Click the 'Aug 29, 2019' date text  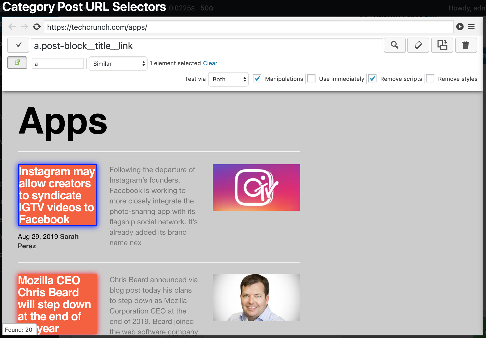38,237
